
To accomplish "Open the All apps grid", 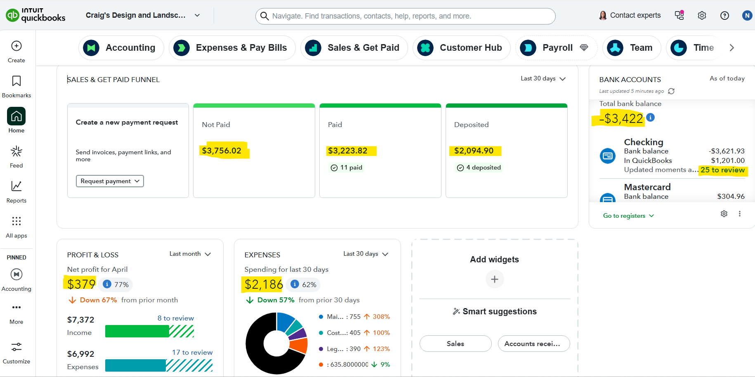I will pyautogui.click(x=17, y=221).
